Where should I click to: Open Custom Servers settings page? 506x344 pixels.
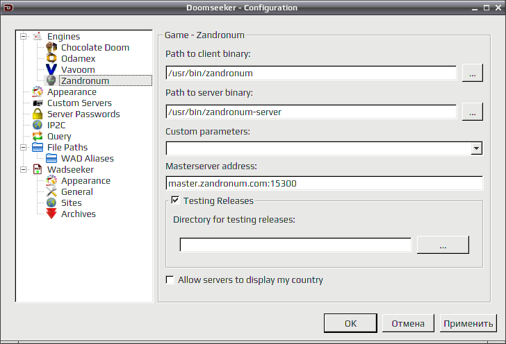[x=79, y=103]
